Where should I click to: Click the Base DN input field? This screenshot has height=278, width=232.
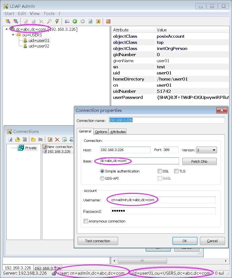139,161
